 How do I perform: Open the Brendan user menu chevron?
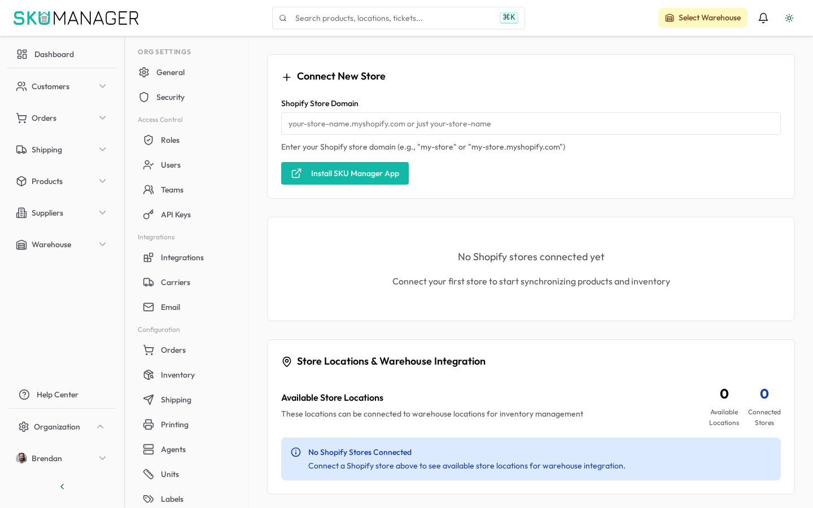[x=102, y=458]
